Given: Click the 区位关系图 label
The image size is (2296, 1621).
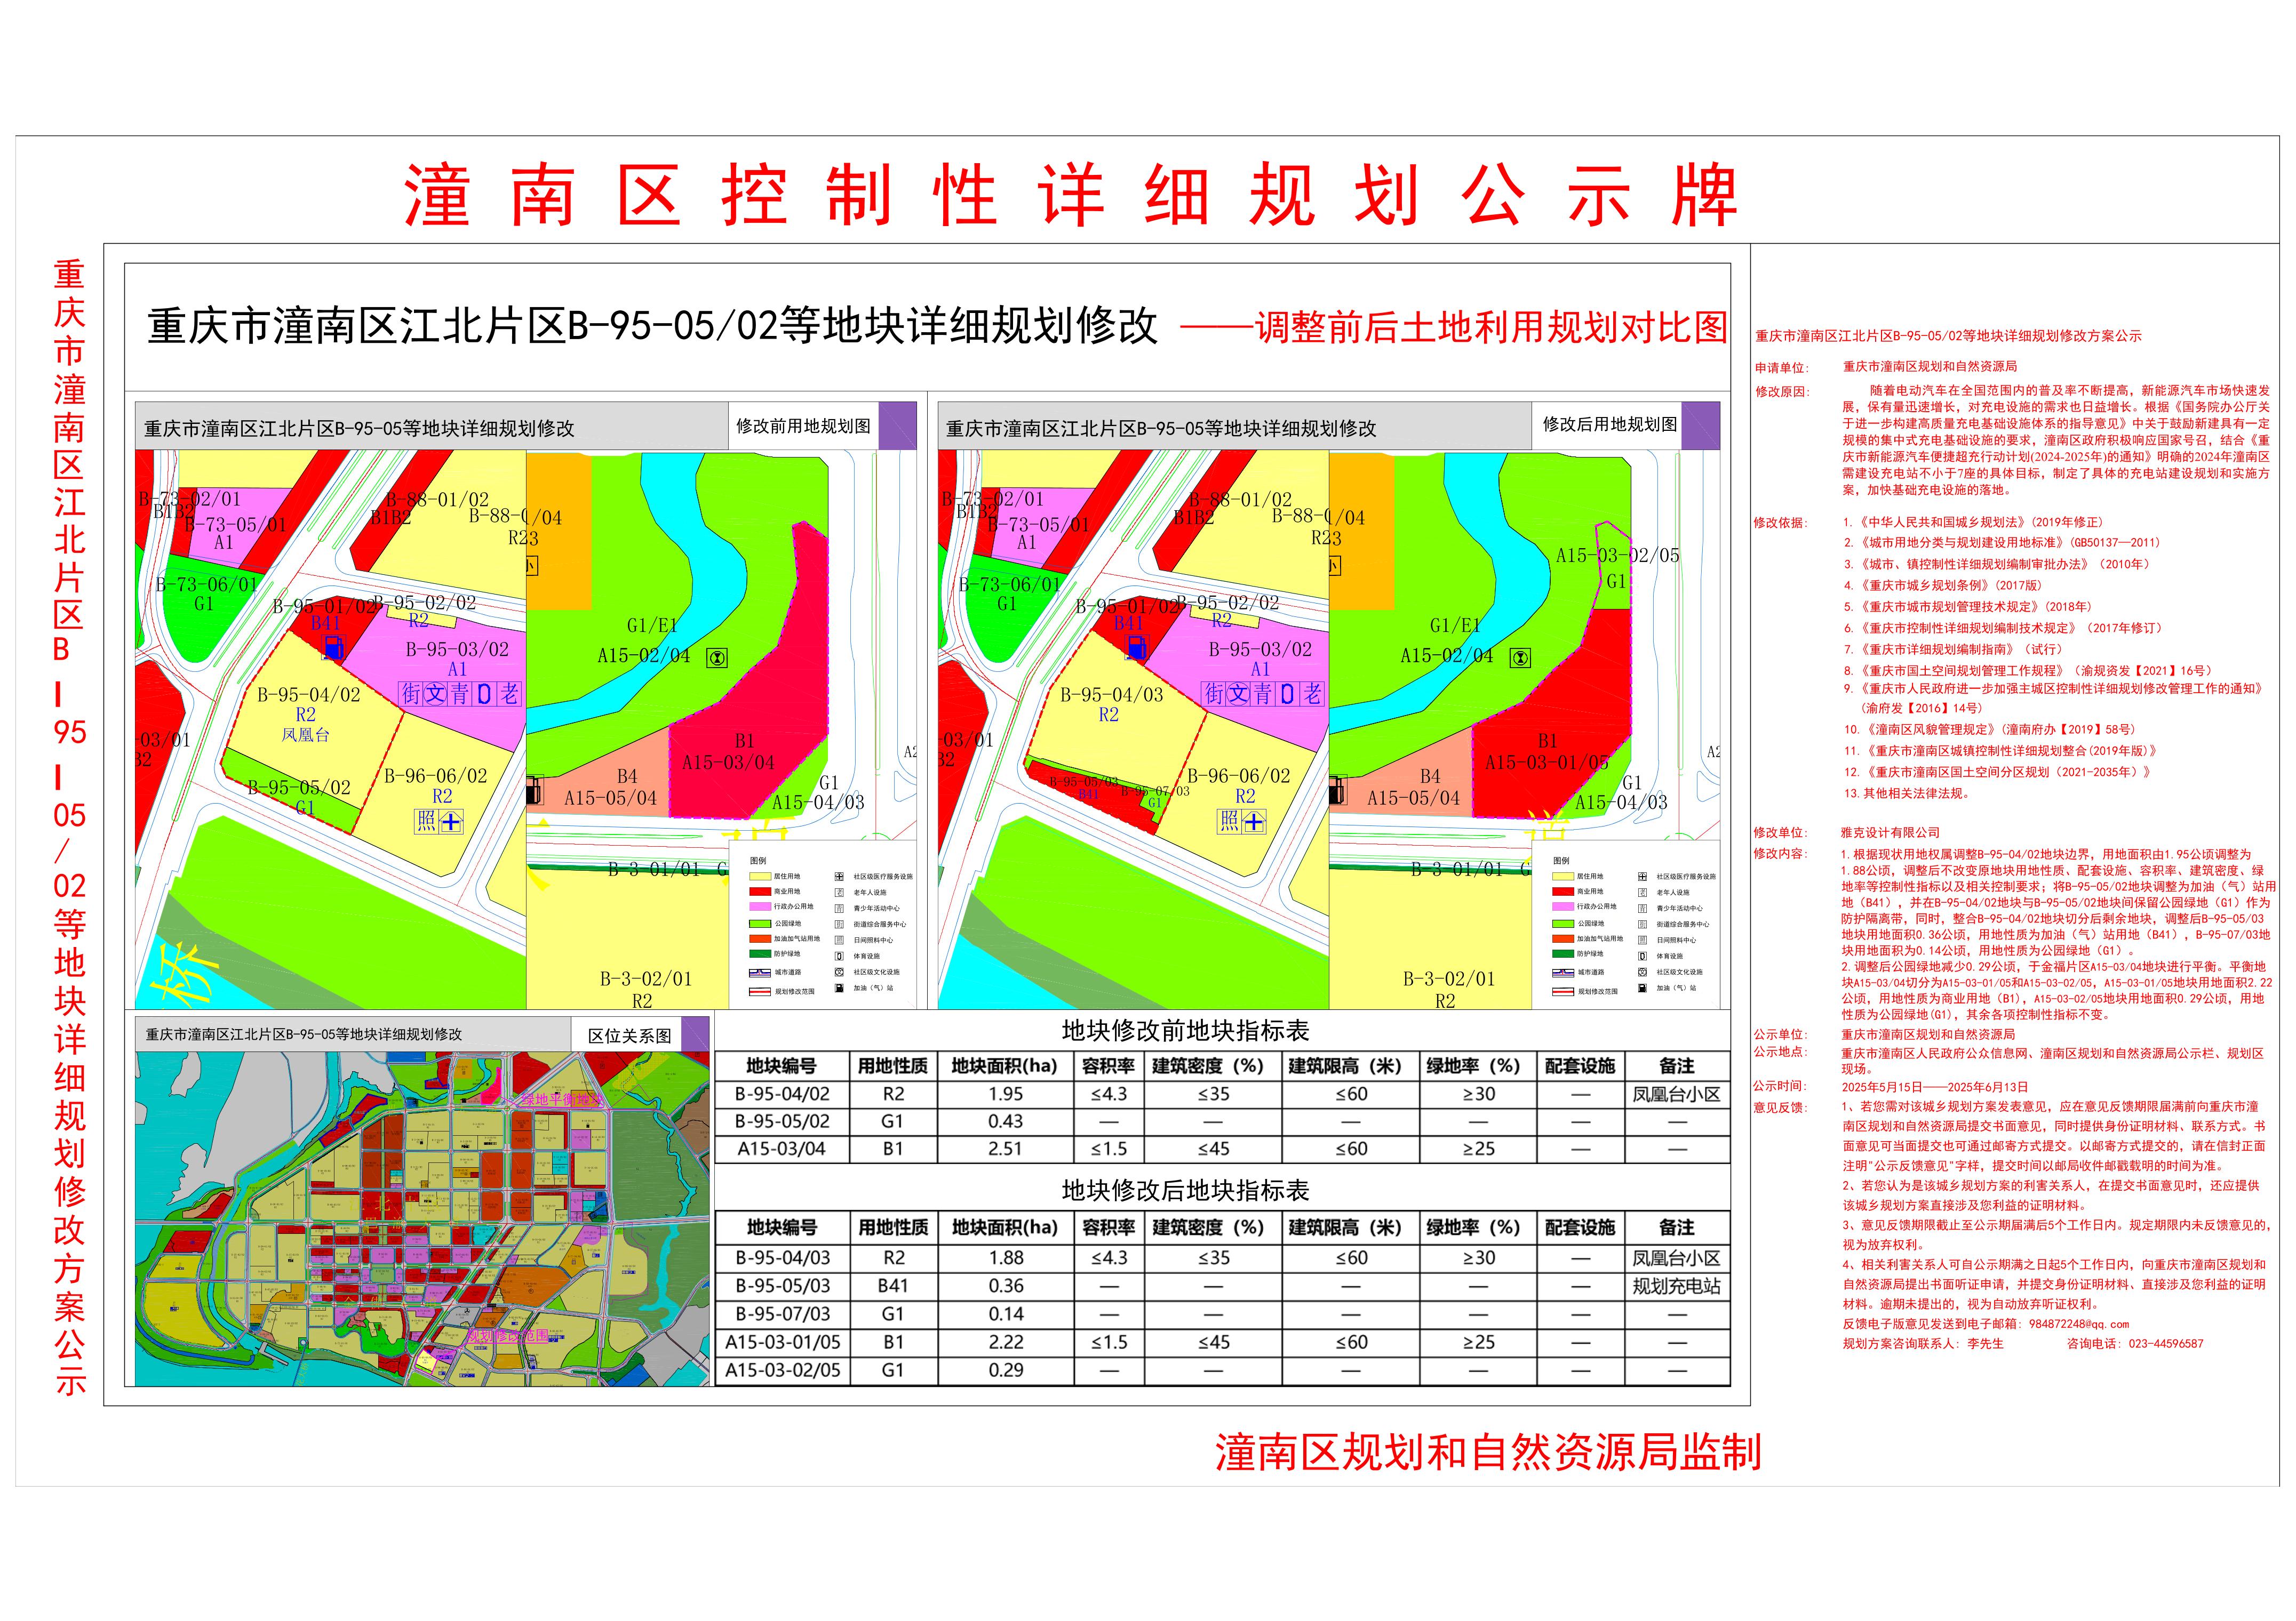Looking at the screenshot, I should click(x=630, y=1036).
